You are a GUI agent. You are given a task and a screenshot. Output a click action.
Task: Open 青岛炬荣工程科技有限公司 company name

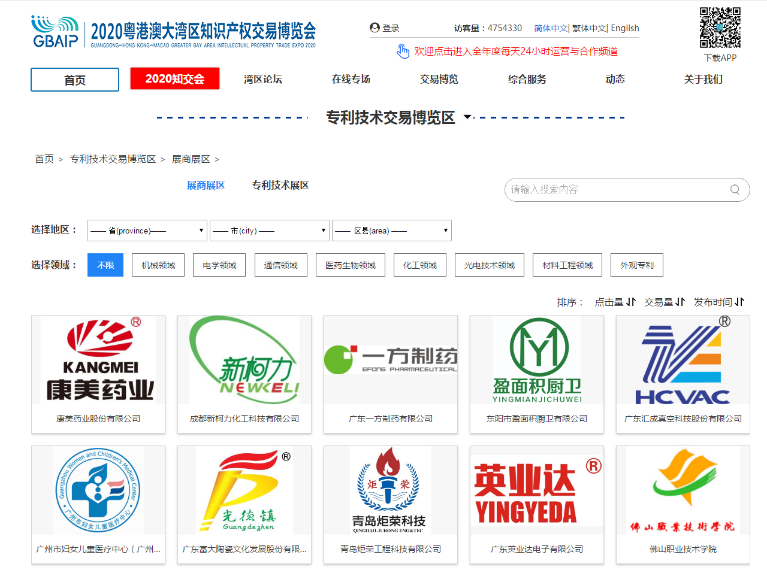[391, 549]
